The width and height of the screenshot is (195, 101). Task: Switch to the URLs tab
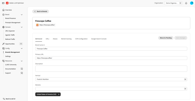(x=47, y=39)
